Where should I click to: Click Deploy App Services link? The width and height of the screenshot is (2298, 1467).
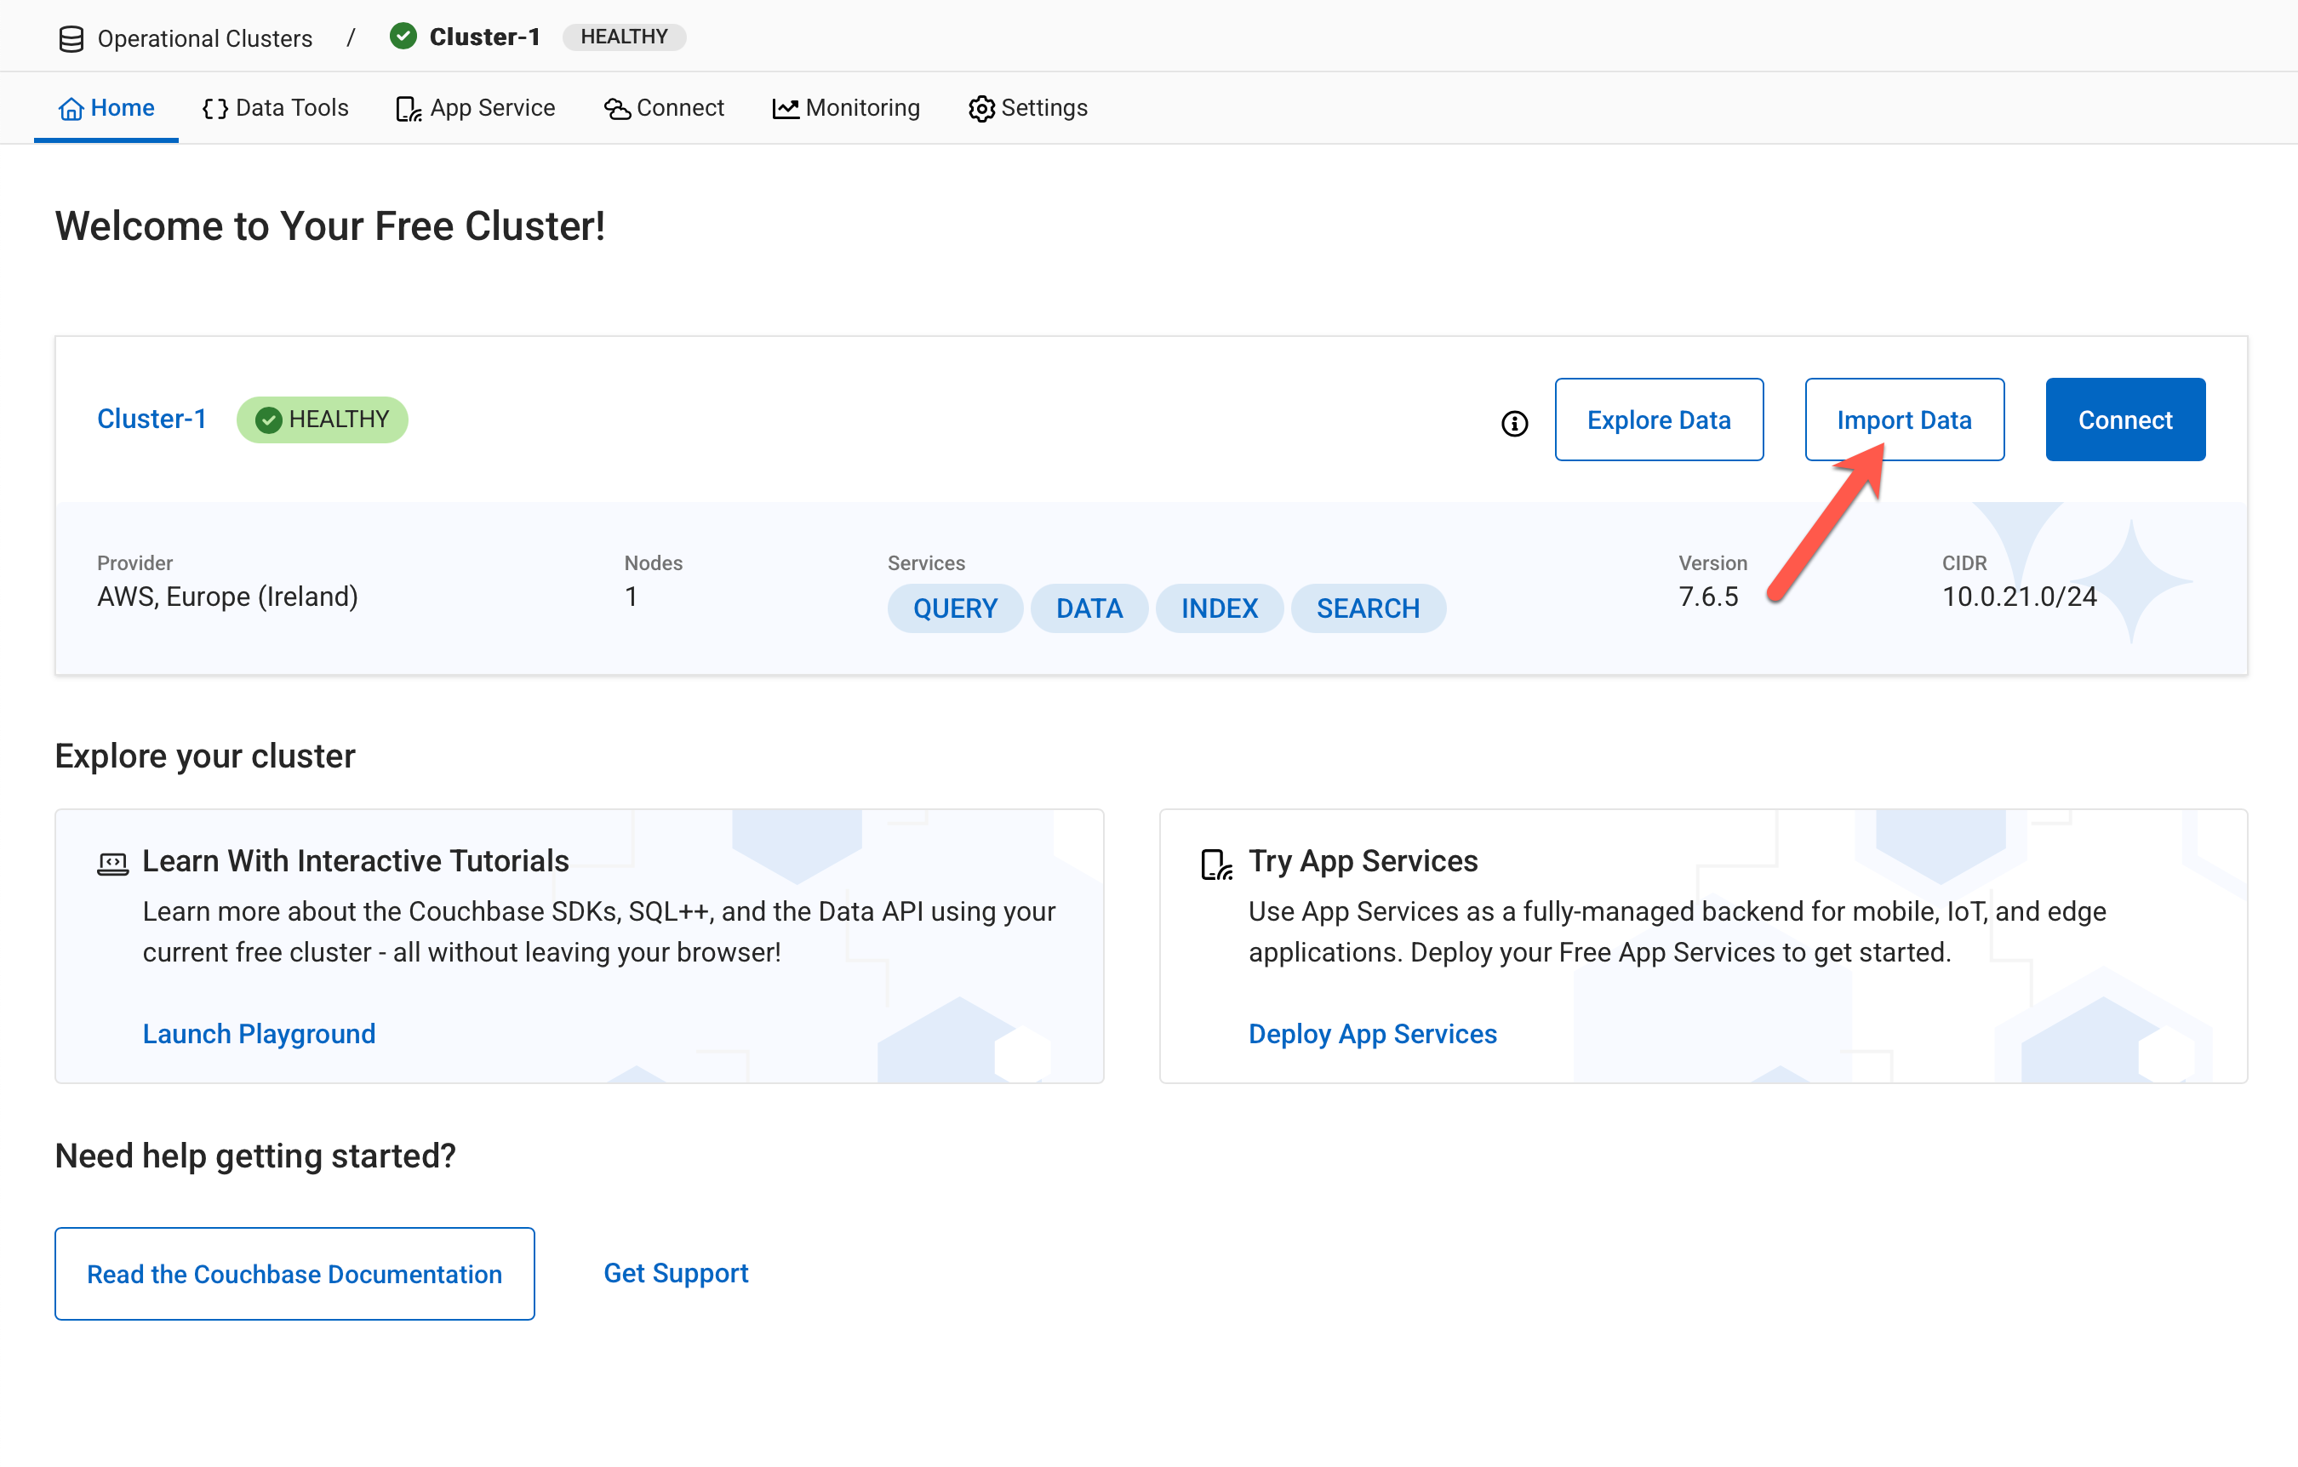[1371, 1033]
